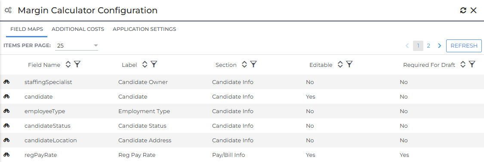This screenshot has height=162, width=484.
Task: Click the filter icon for Editable column
Action: [349, 64]
